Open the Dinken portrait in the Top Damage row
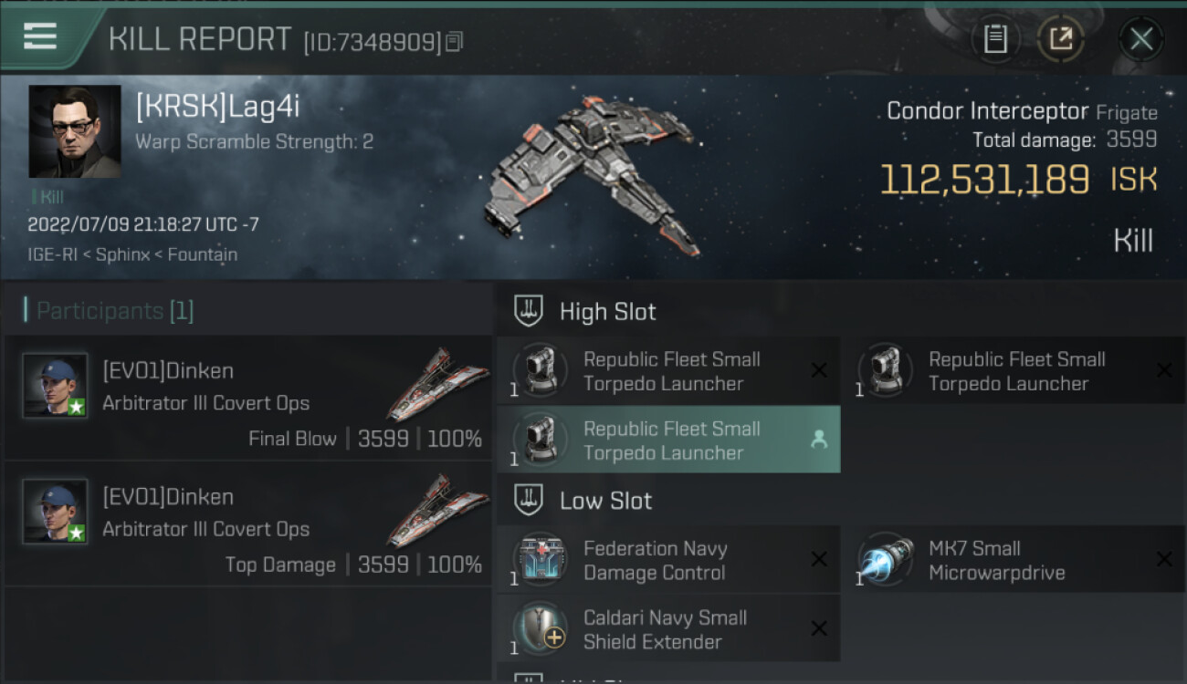 pos(55,512)
